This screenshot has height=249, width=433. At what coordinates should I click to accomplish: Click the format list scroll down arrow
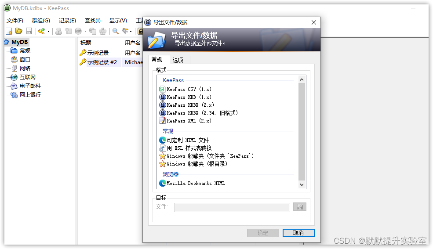click(302, 185)
